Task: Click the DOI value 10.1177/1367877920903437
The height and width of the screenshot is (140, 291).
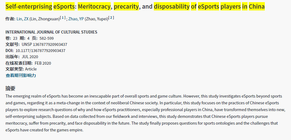Action: (40, 50)
